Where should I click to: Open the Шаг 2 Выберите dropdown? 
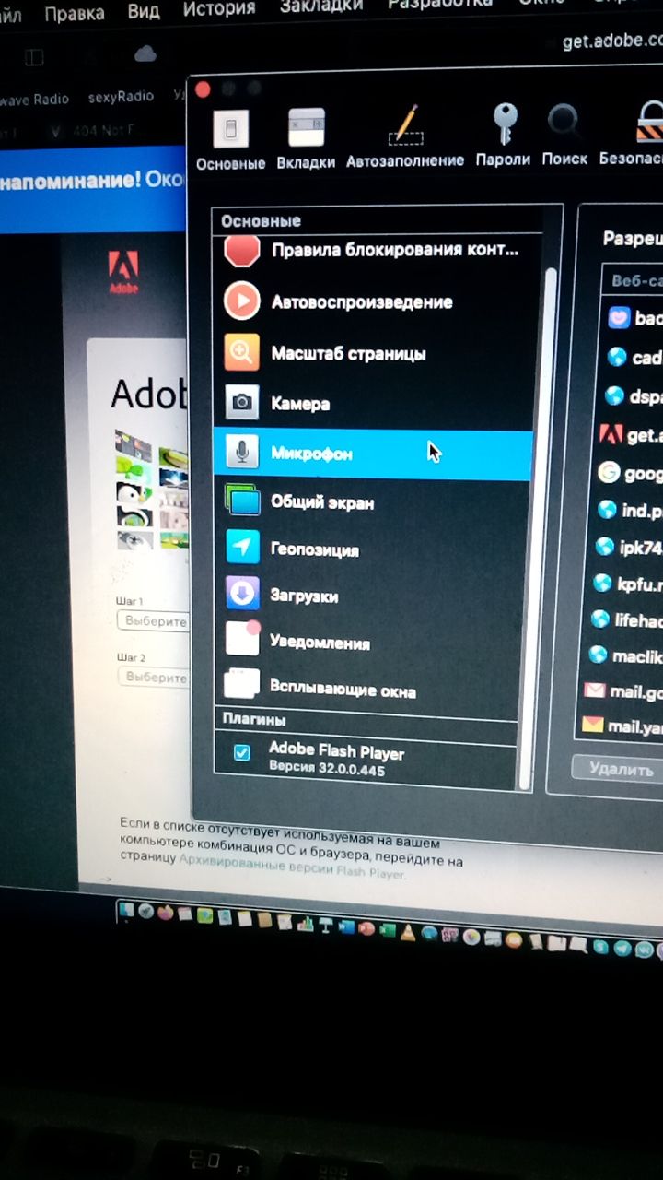coord(153,677)
